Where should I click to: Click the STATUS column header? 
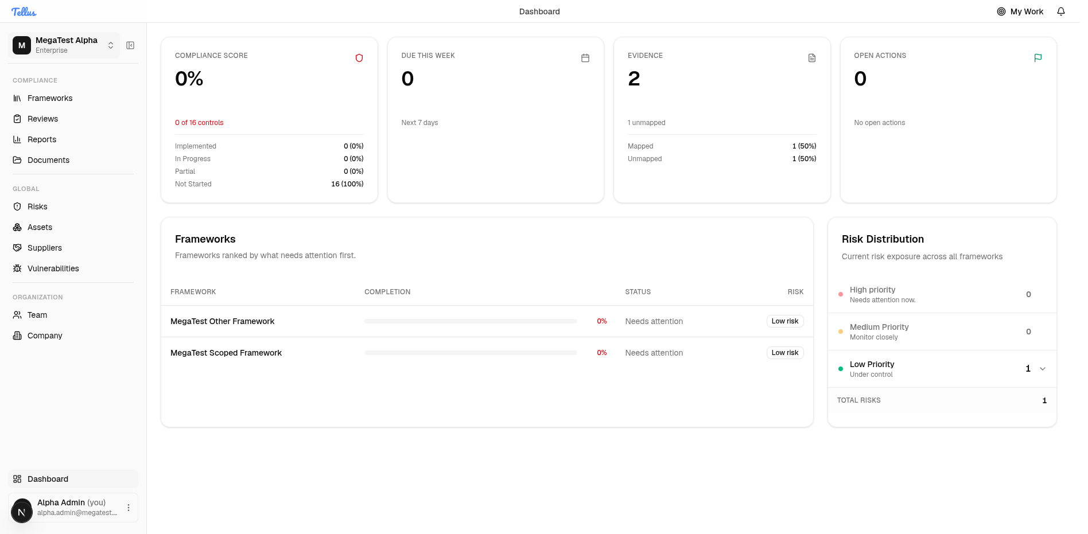coord(638,292)
